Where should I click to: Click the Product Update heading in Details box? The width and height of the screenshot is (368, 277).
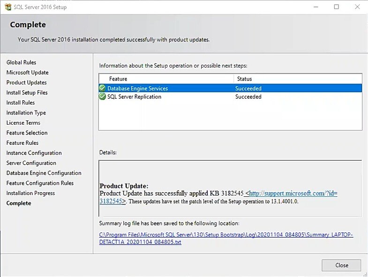coord(124,186)
